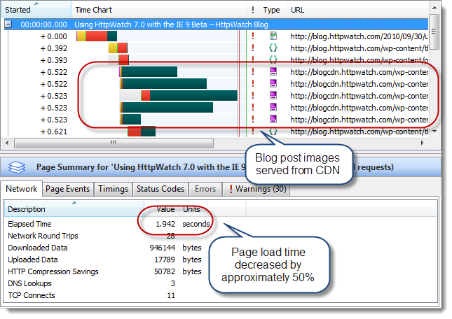Click the 50782 compression savings value
The image size is (452, 319).
tap(165, 271)
